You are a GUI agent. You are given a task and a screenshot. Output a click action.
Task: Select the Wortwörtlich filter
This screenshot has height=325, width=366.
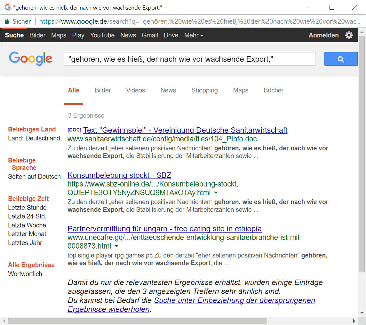point(25,274)
